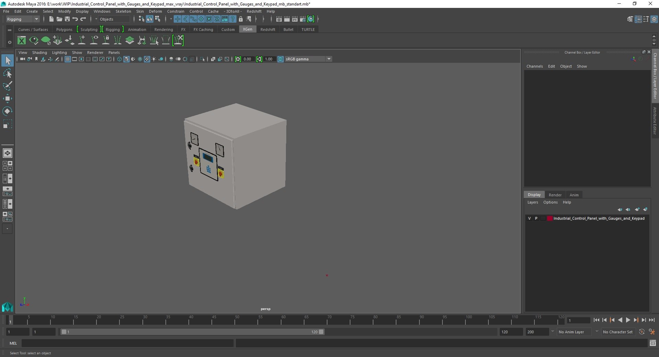The width and height of the screenshot is (659, 357).
Task: Click the four view layout icon
Action: pos(8,166)
